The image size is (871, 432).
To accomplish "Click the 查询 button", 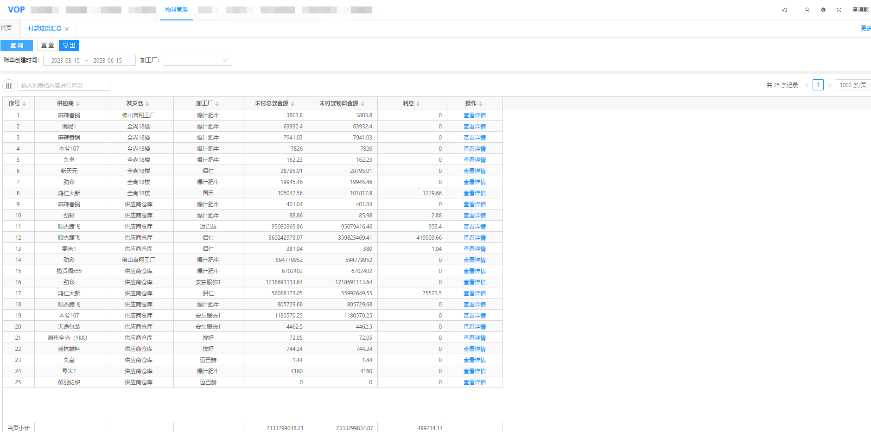I will tap(17, 45).
